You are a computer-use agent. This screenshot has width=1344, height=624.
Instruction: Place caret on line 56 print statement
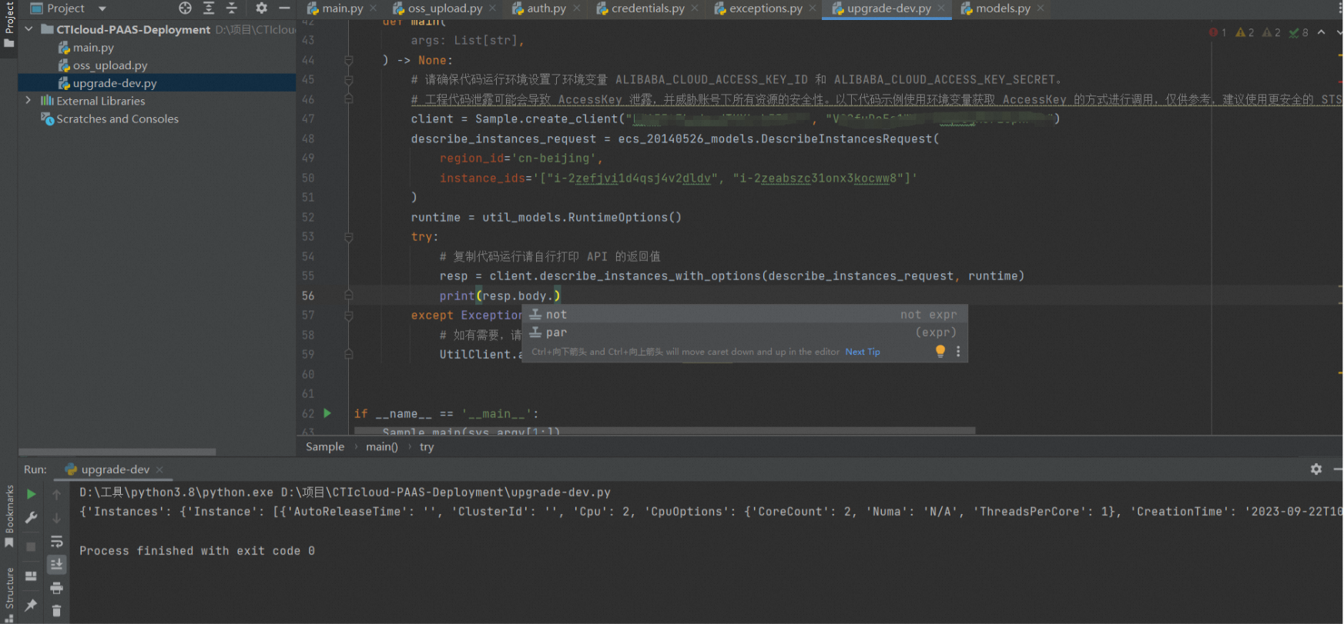(500, 296)
